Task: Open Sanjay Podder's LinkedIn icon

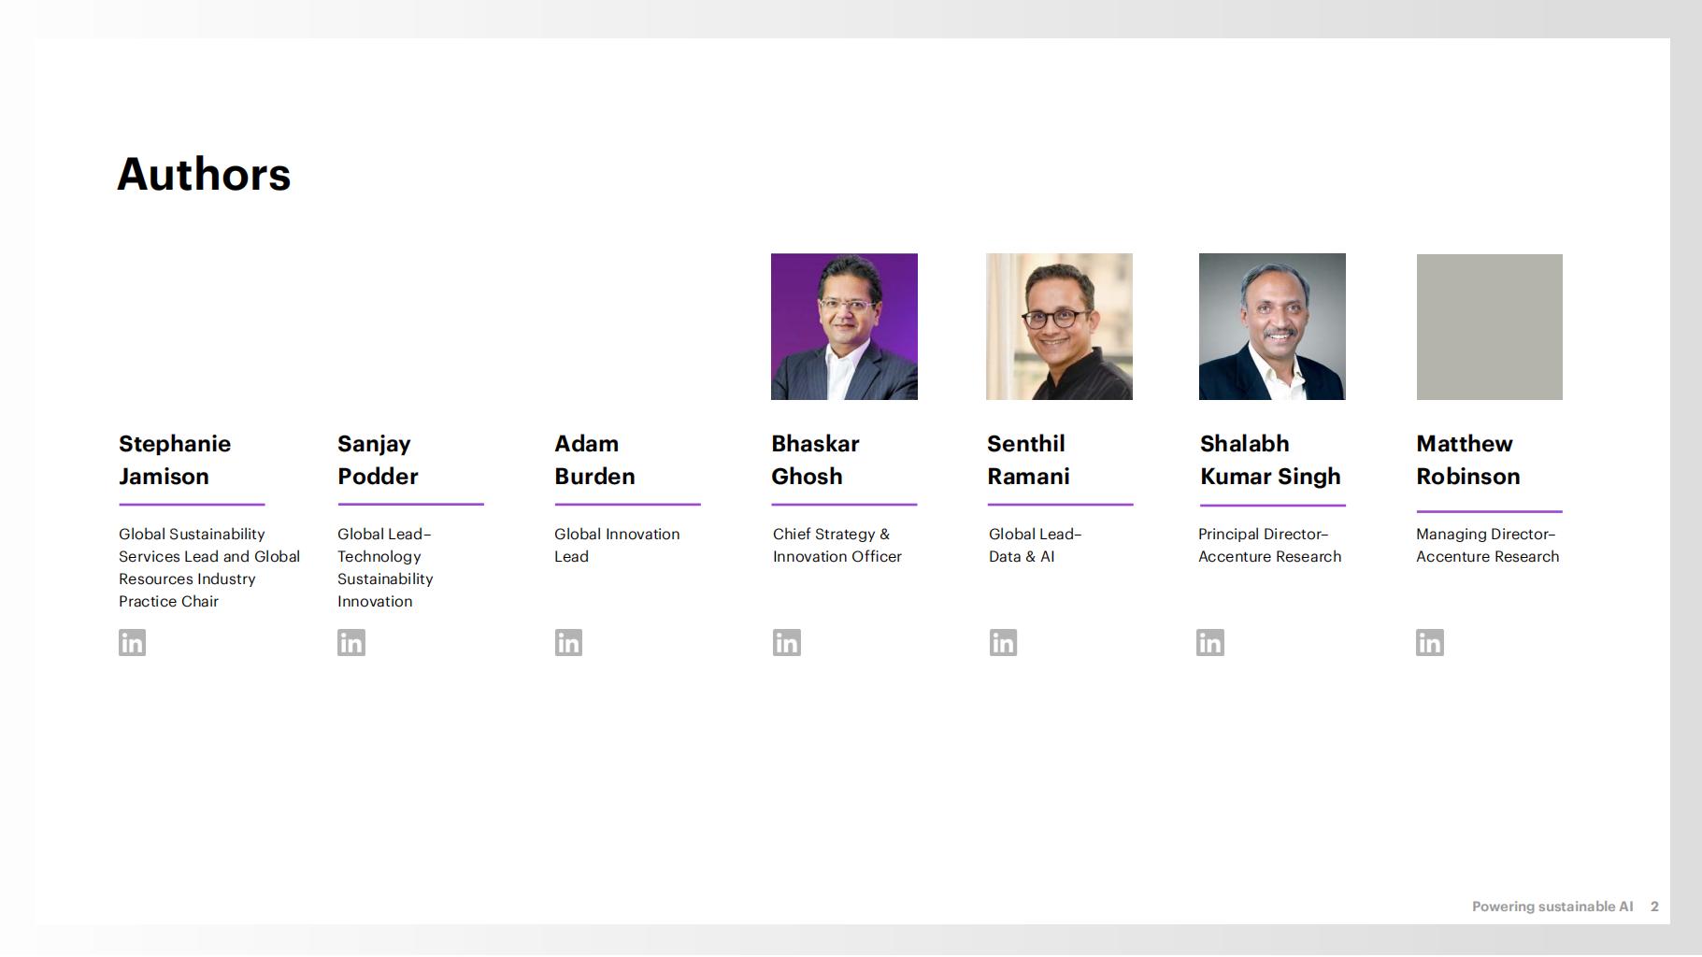Action: tap(350, 642)
